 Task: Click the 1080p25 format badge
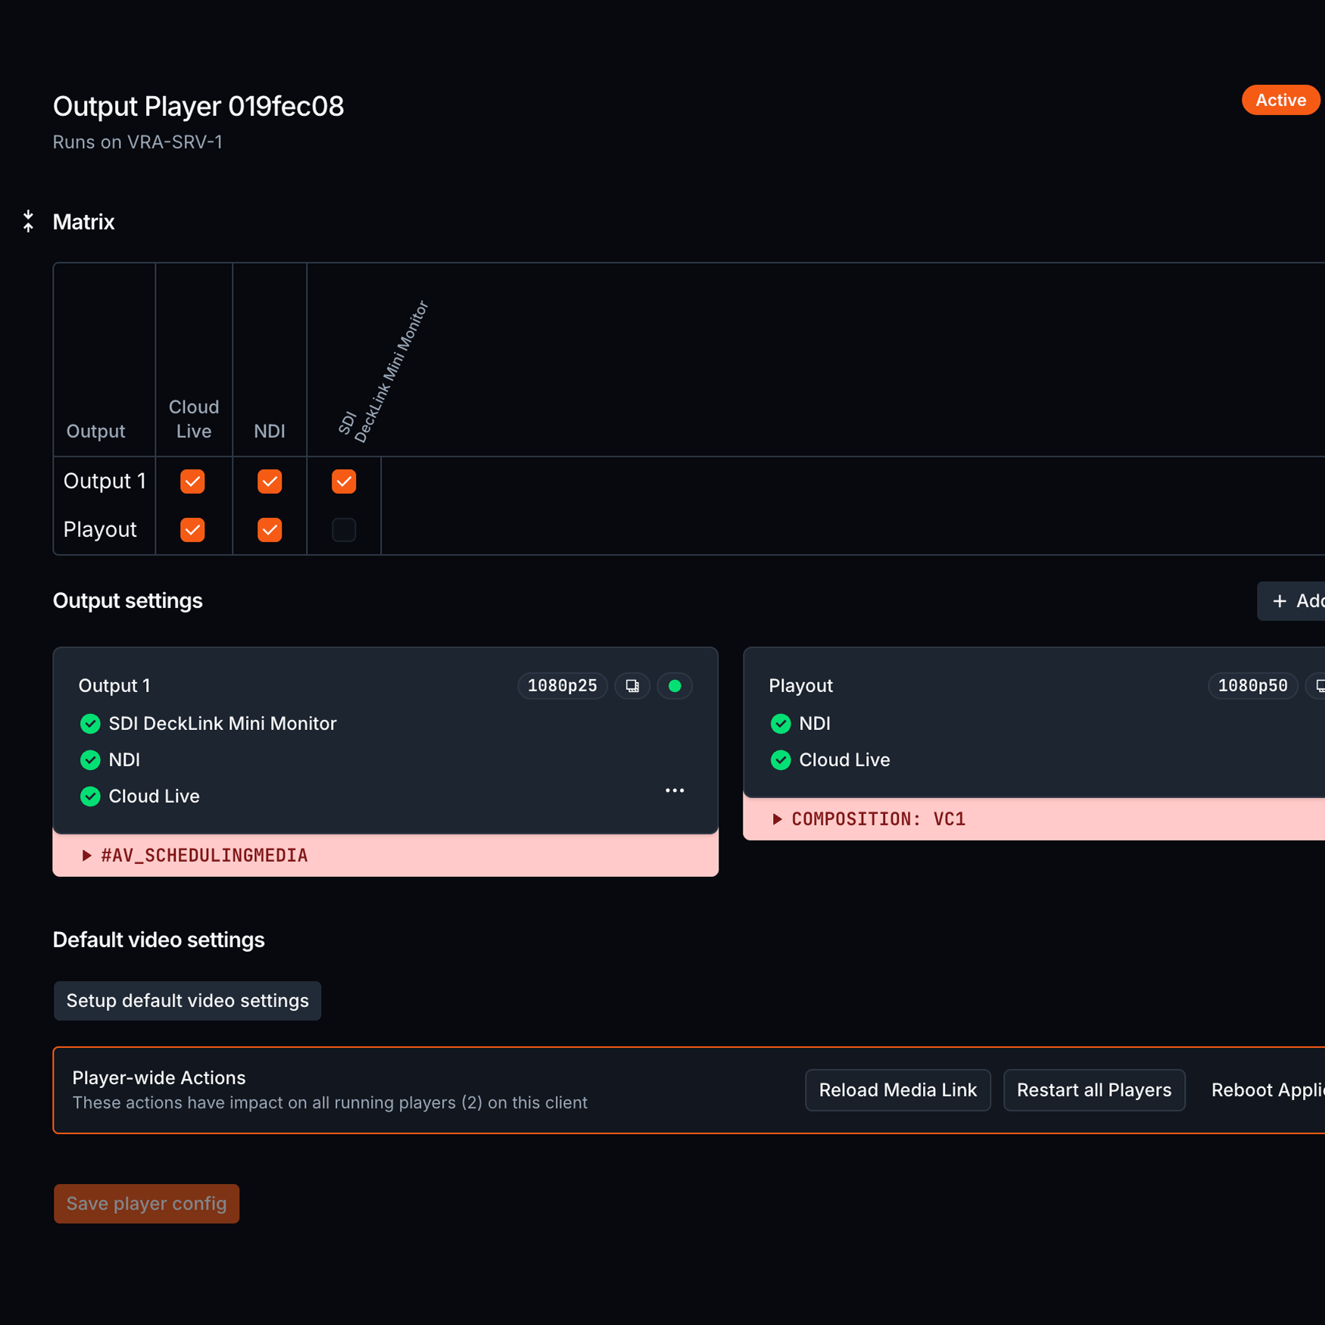pos(563,686)
